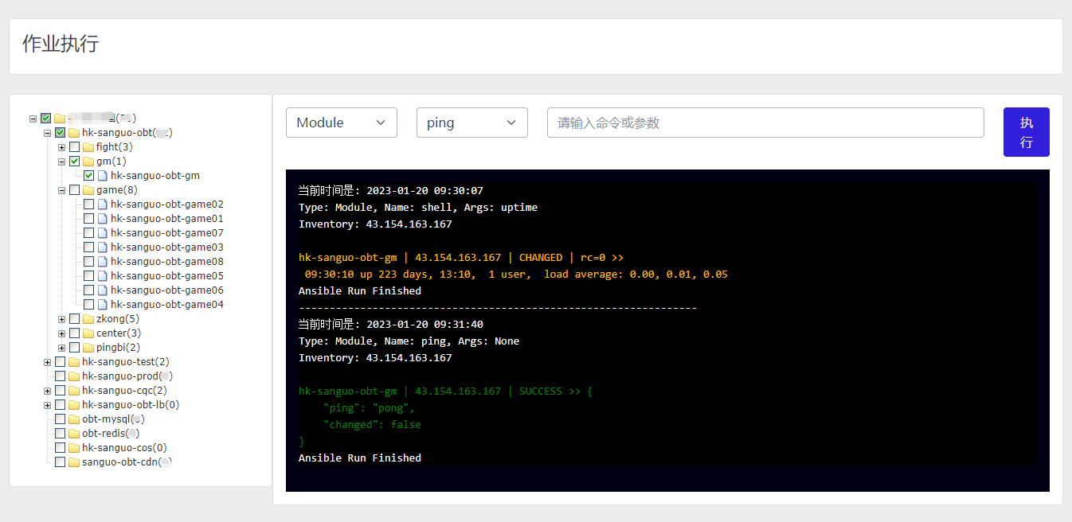Uncheck the hk-sanguo-obt-gm host checkbox

pyautogui.click(x=88, y=176)
